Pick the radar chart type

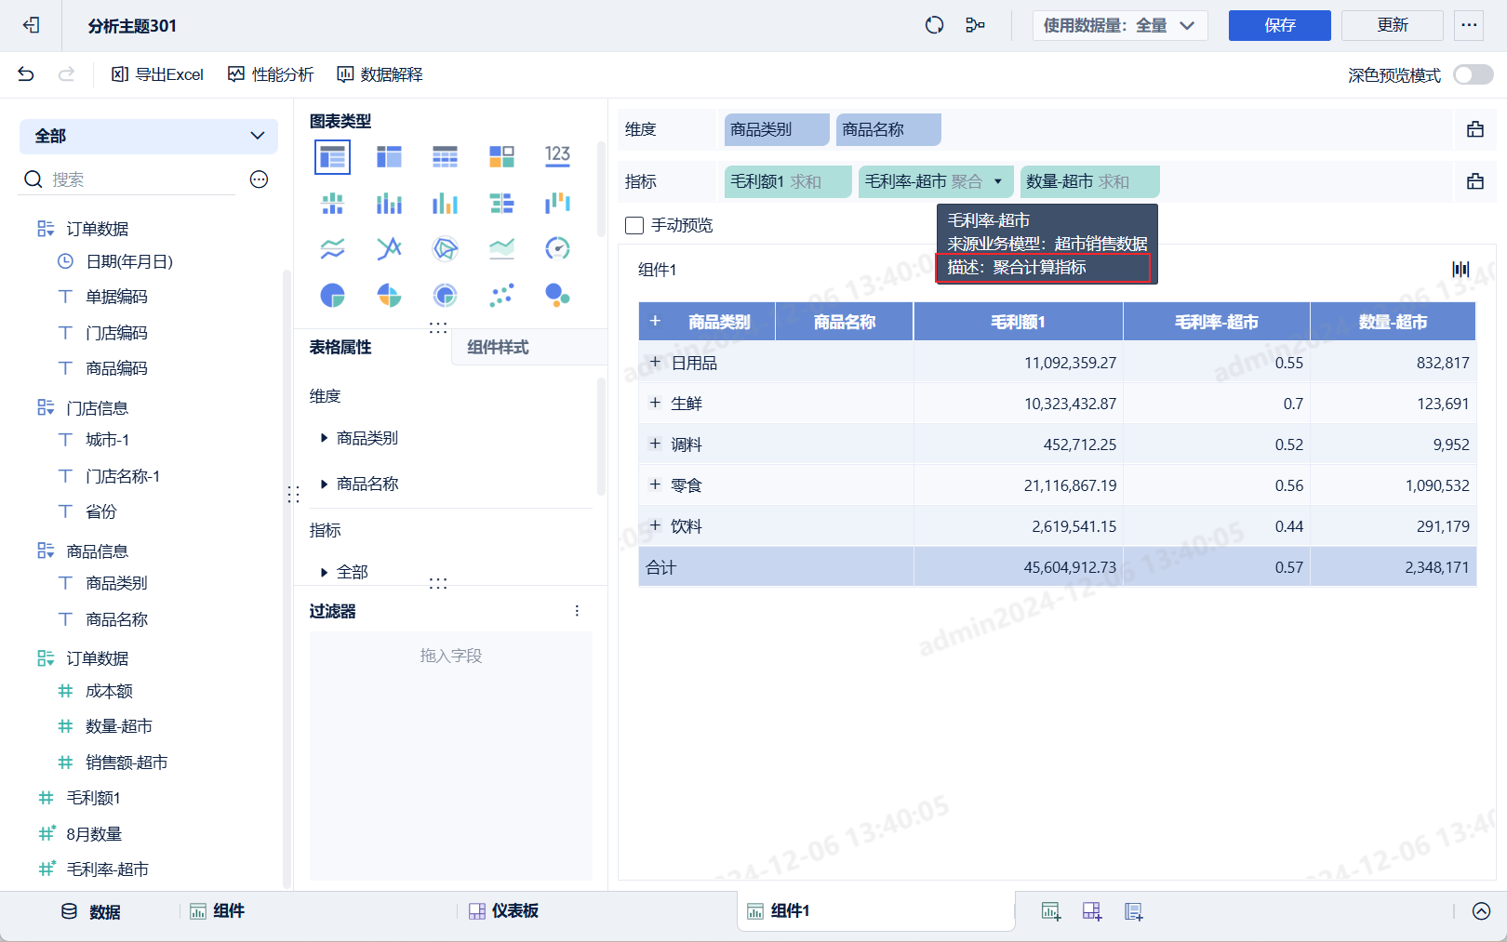coord(445,248)
